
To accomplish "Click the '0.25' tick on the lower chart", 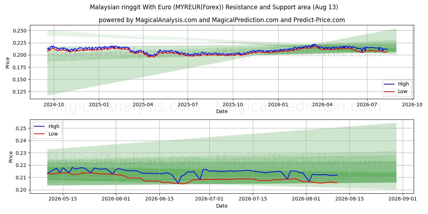I will coord(22,128).
